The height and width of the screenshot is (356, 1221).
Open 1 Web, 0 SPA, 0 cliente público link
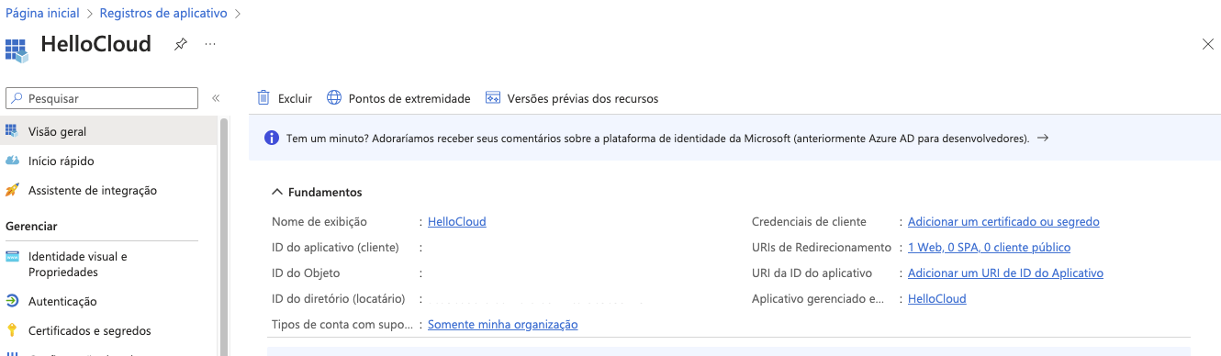989,248
